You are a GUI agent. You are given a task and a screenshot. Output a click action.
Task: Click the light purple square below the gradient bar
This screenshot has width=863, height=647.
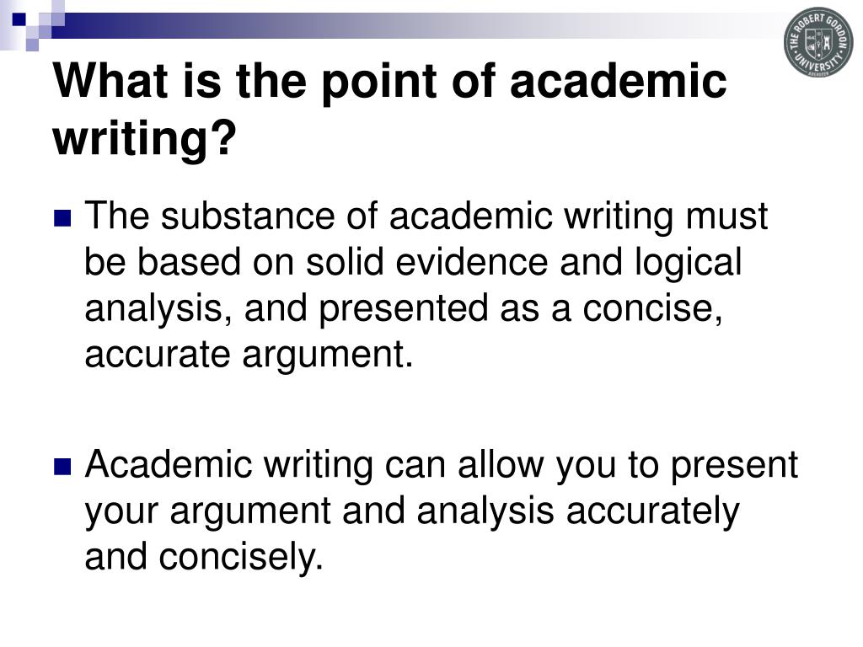click(32, 45)
